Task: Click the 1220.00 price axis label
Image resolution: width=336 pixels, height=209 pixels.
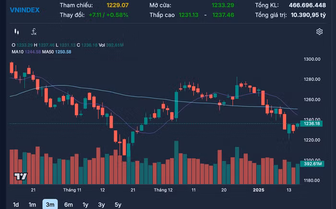Action: coord(312,140)
